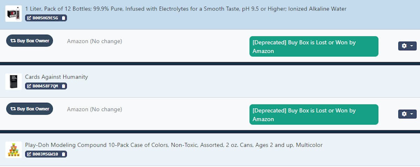Copy ASIN B005HG9ESG using clipboard icon
Screen dimensions: 420x167
click(x=63, y=18)
